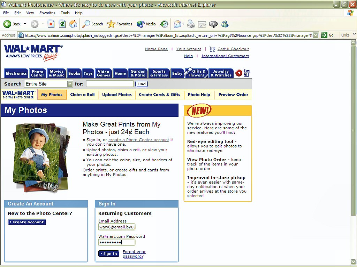Select the Electronics department tab
The image size is (357, 267).
[16, 73]
